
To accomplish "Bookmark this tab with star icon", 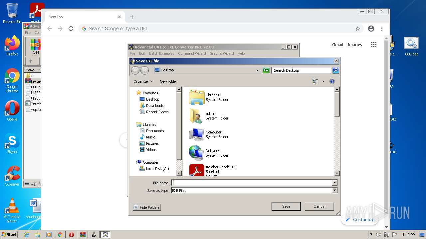I will [358, 29].
